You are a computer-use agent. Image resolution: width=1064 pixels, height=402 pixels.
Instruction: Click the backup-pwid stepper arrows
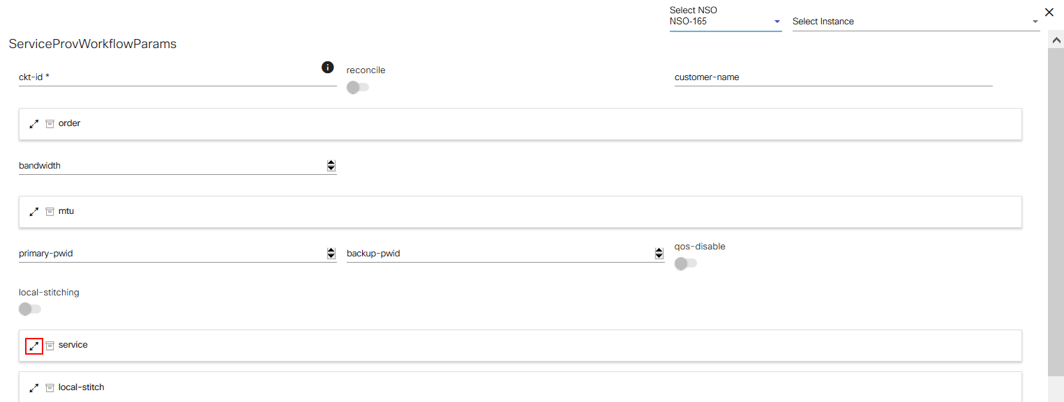[659, 254]
